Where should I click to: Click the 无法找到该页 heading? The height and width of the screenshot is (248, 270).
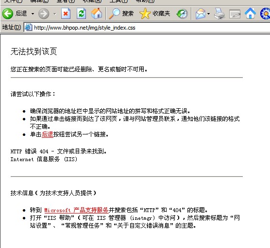34,51
